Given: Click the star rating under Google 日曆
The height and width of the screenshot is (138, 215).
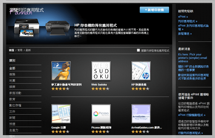Looking at the screenshot, I should click(60, 132).
